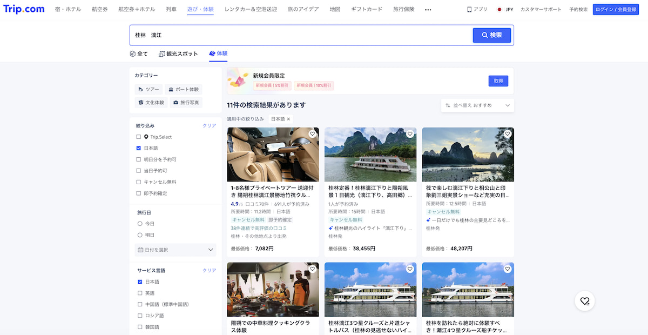This screenshot has width=648, height=335.
Task: Favorite the 桂林定番 cruise card heart icon
Action: coord(410,134)
